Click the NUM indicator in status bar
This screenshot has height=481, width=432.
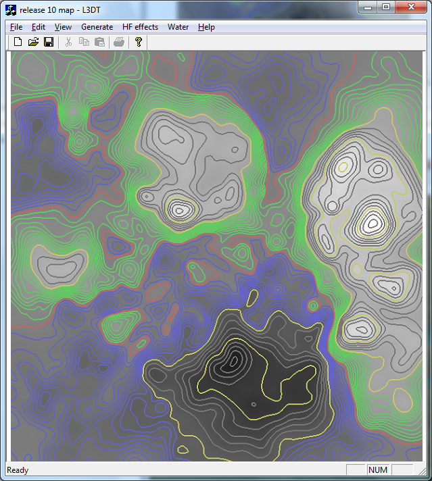(x=378, y=470)
